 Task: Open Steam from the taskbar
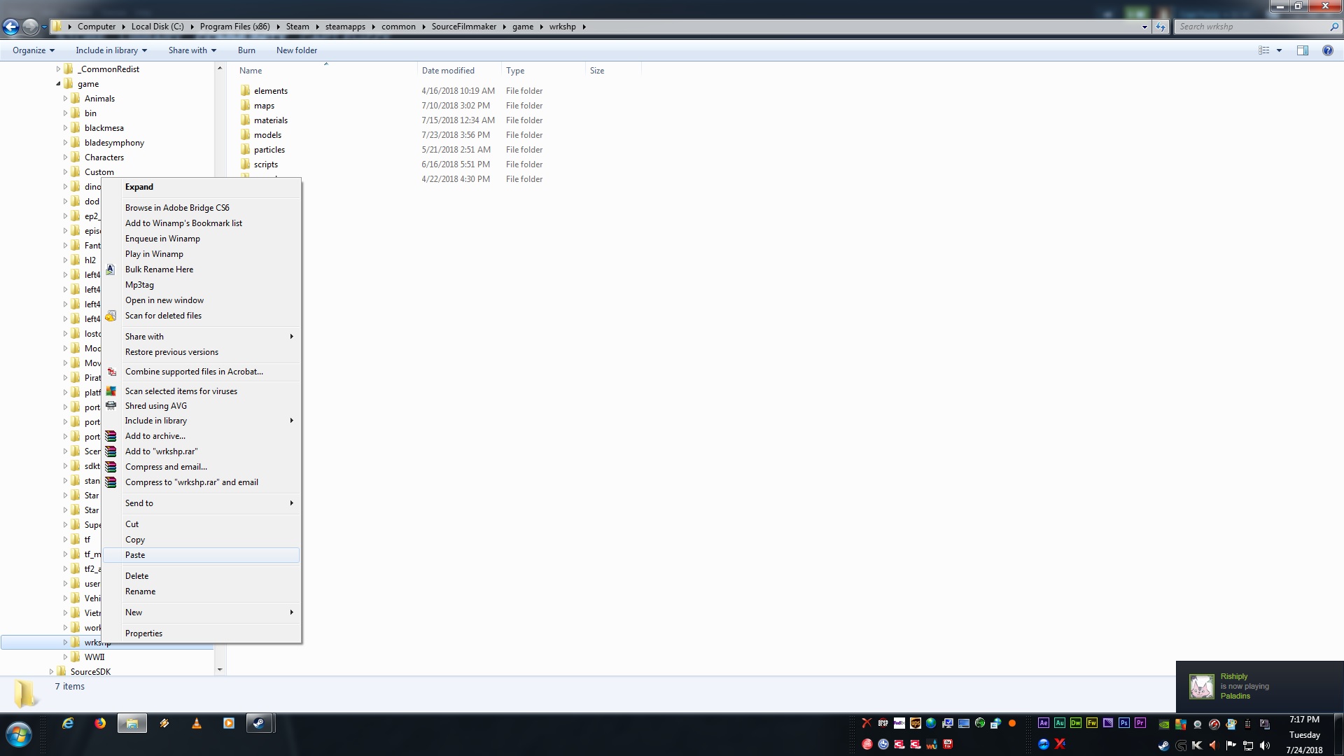point(259,724)
